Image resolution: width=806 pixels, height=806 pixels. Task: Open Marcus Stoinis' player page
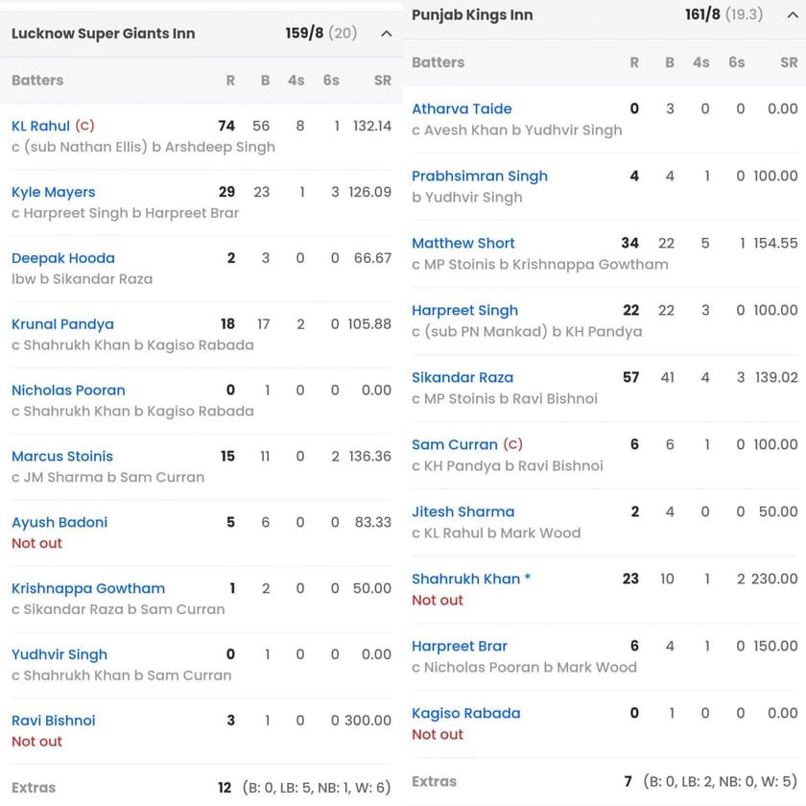pyautogui.click(x=61, y=456)
